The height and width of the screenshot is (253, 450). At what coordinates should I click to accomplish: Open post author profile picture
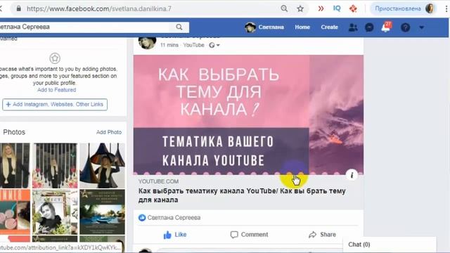coord(147,42)
